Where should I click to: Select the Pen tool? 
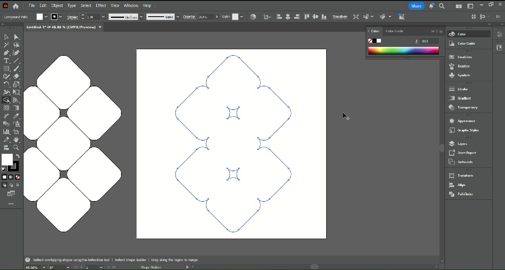(6, 53)
